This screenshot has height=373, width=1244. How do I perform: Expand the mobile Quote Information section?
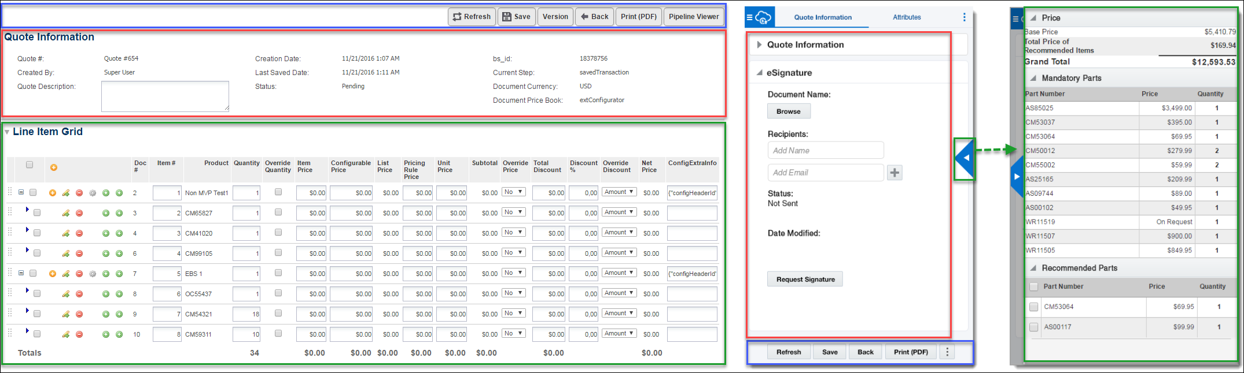(x=759, y=45)
